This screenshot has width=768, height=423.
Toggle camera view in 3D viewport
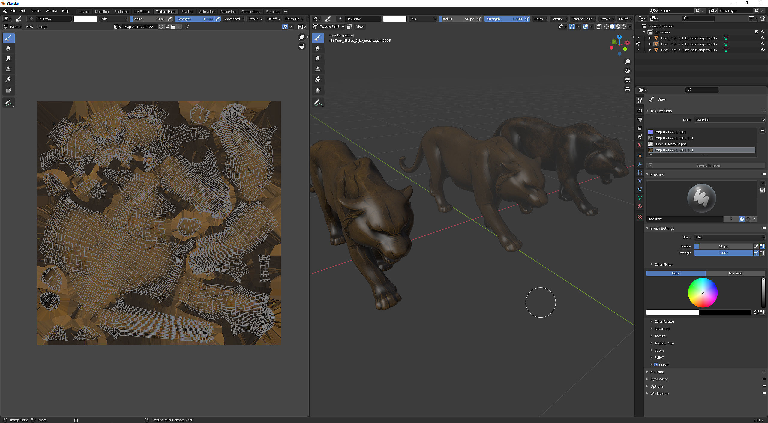[627, 80]
